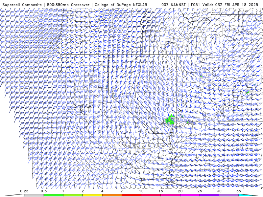Click the yellow-green color bar segment (1–2)
This screenshot has width=263, height=197.
point(73,195)
